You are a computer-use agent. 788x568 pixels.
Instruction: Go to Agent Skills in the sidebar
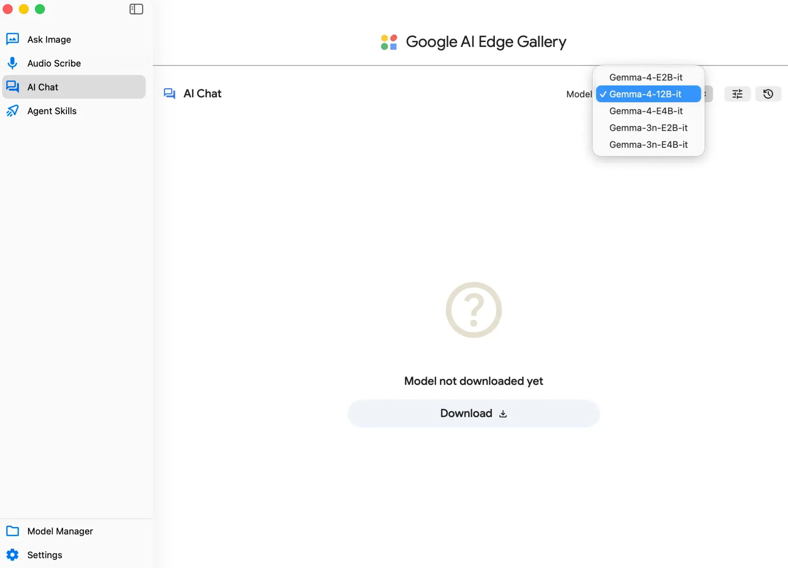[x=74, y=111]
